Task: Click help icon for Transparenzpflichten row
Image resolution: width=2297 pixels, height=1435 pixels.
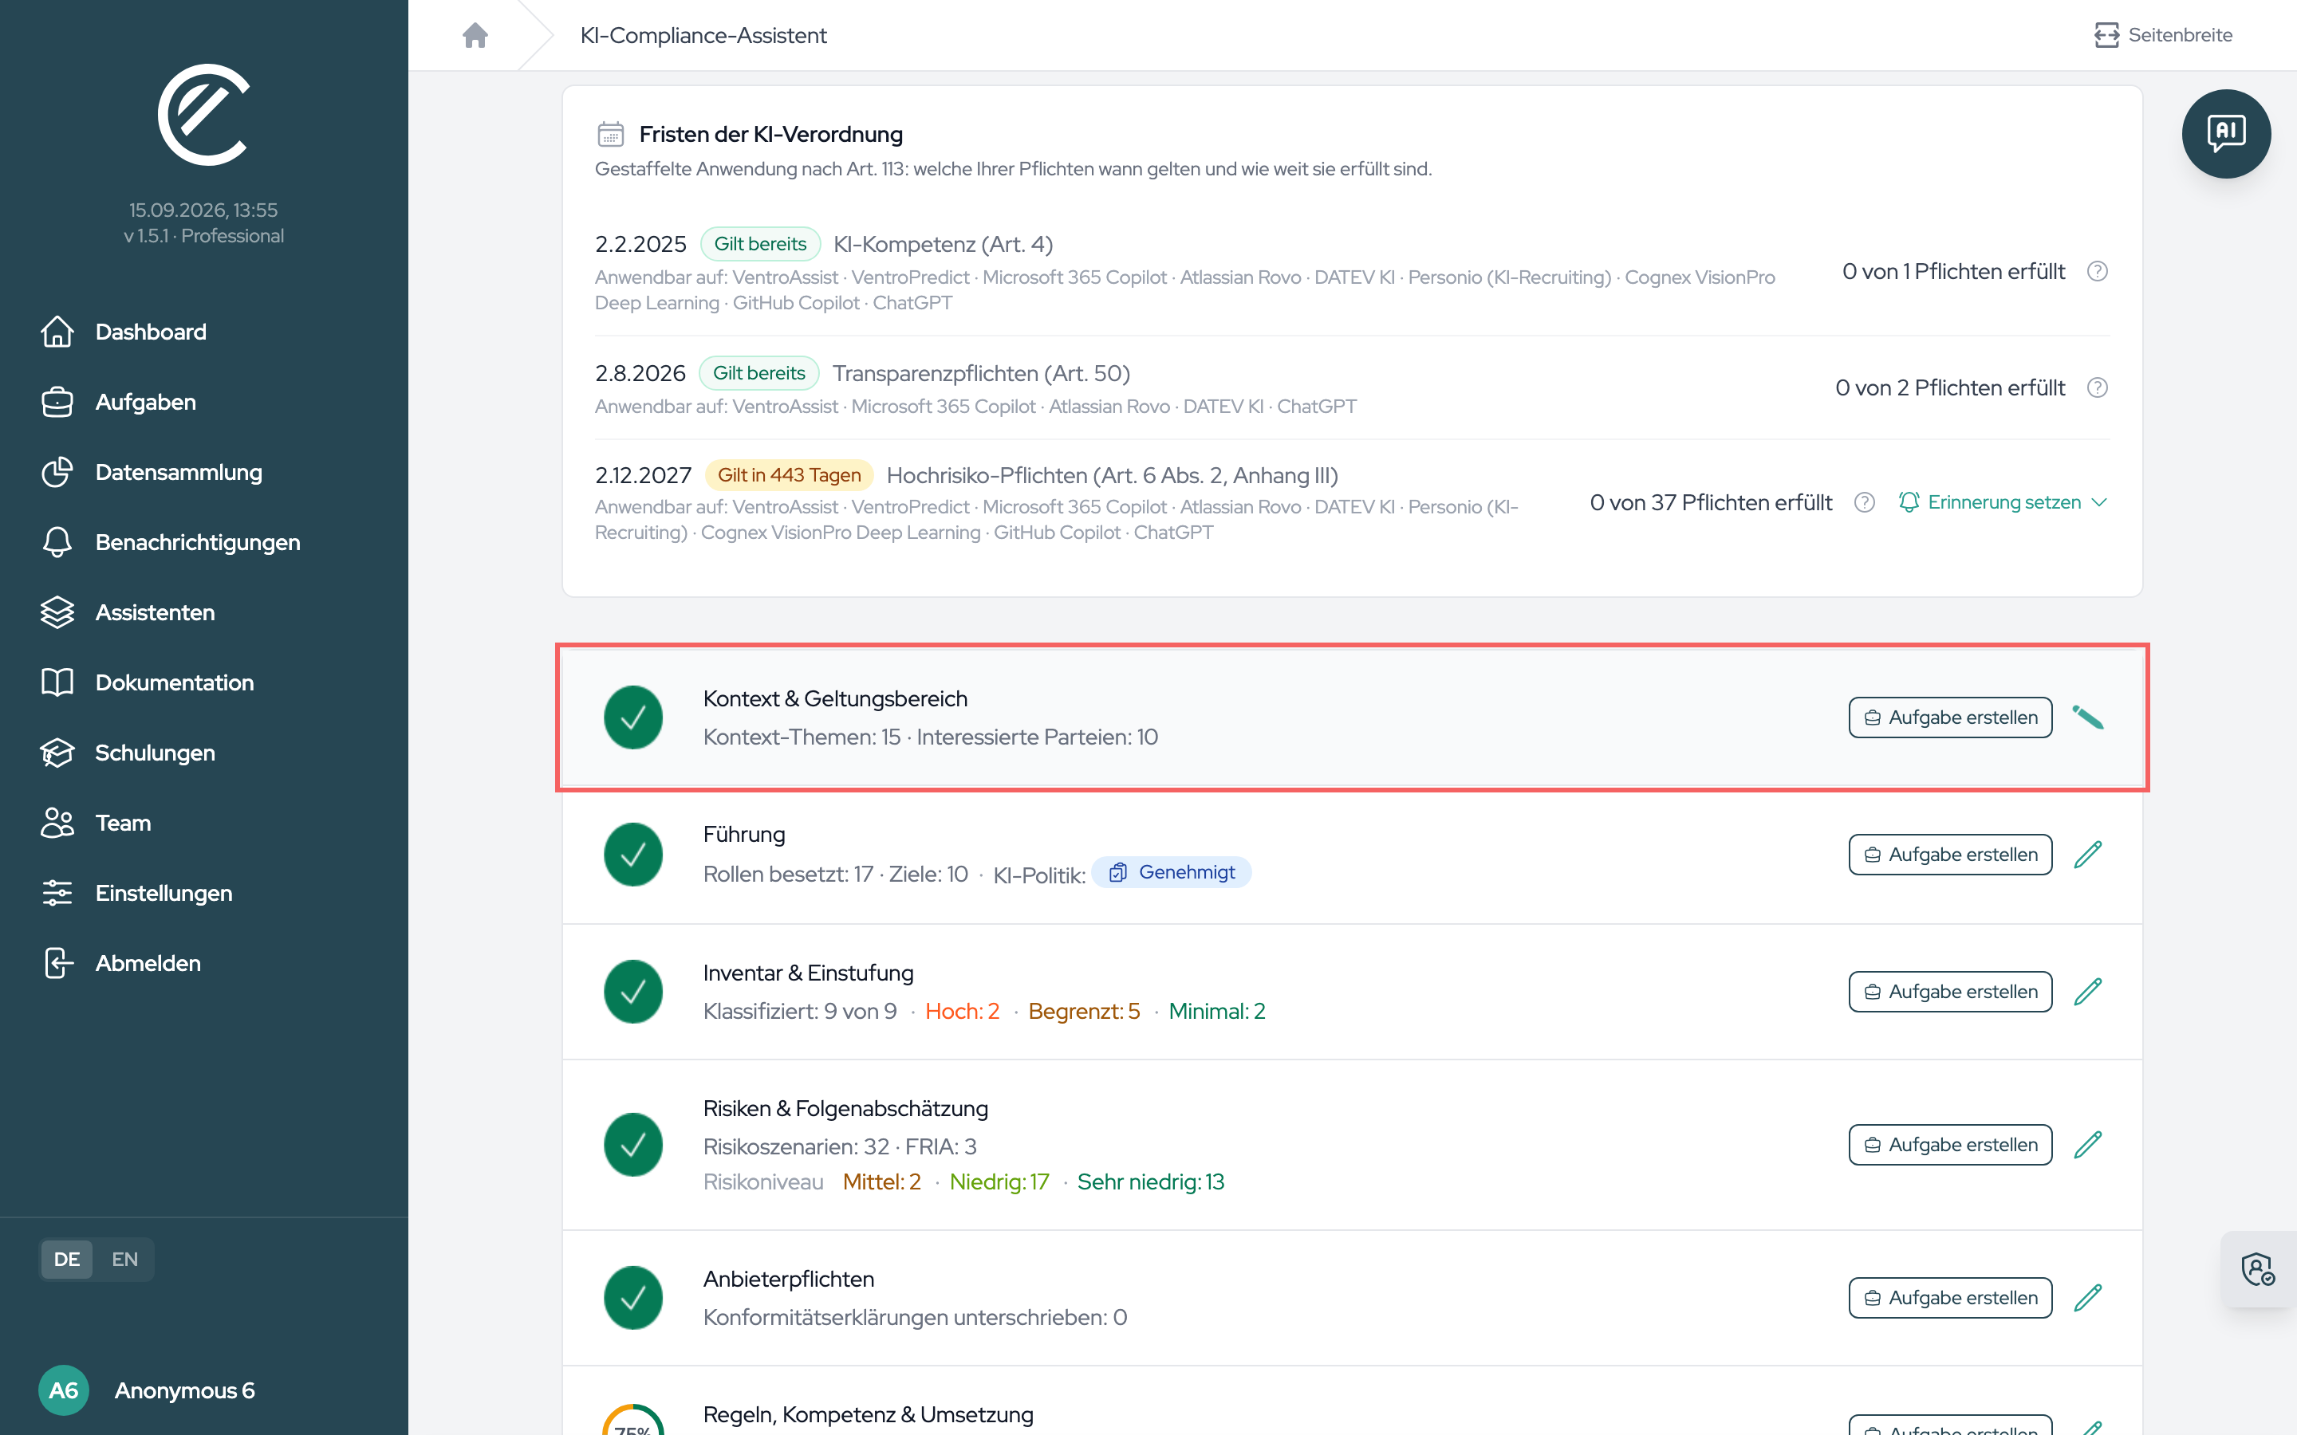Action: pos(2097,387)
